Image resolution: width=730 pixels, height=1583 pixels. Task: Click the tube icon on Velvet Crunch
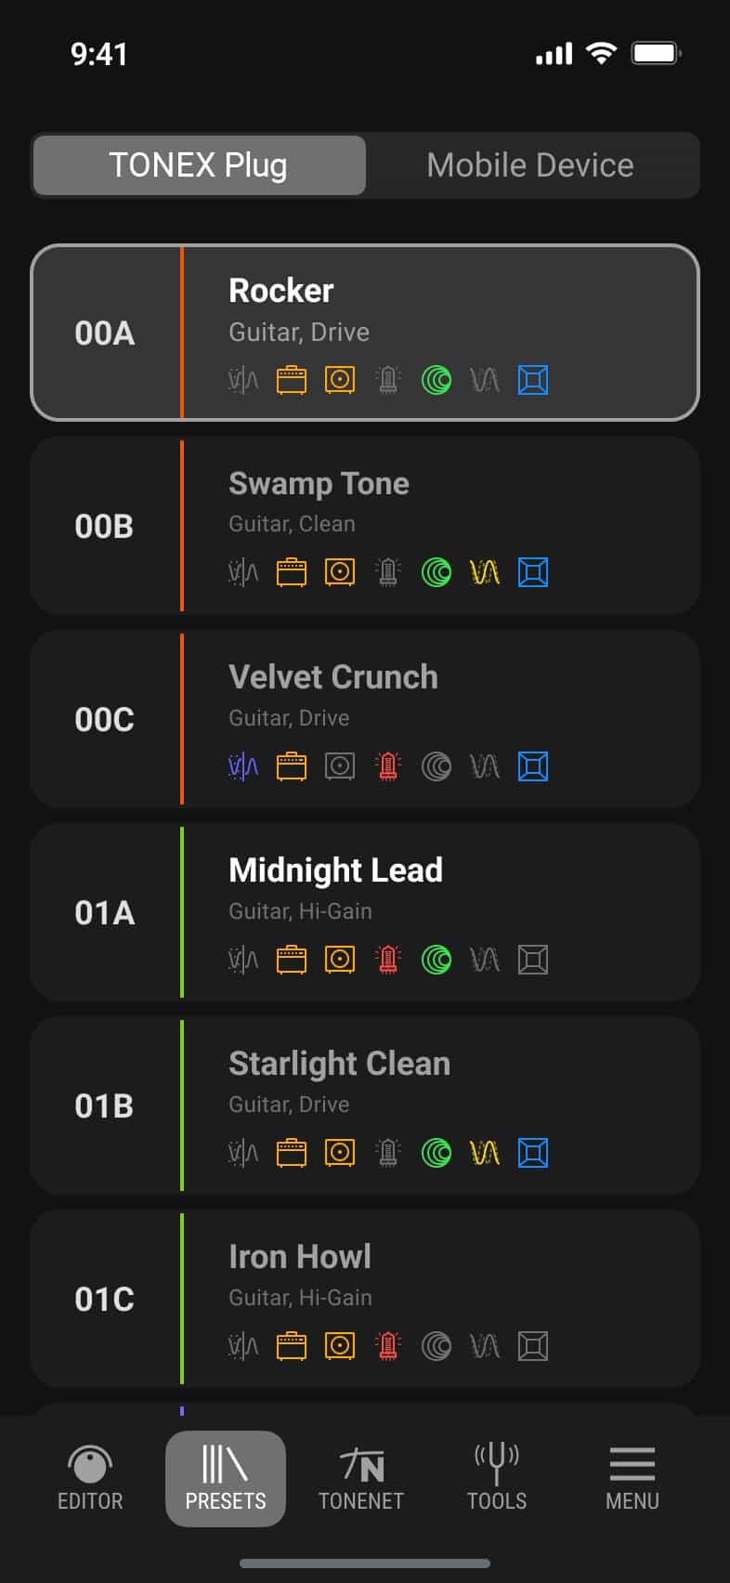[387, 766]
